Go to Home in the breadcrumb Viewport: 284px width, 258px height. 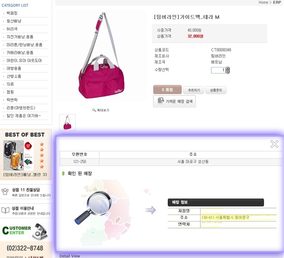tap(263, 2)
